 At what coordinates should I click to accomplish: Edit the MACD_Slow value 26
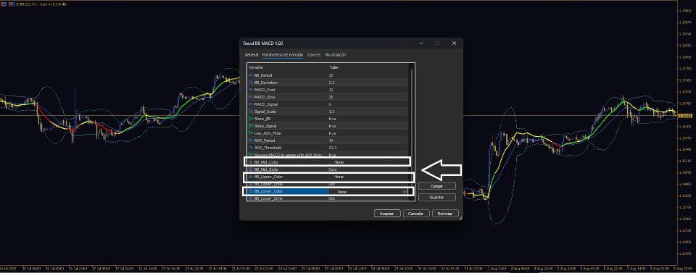331,97
